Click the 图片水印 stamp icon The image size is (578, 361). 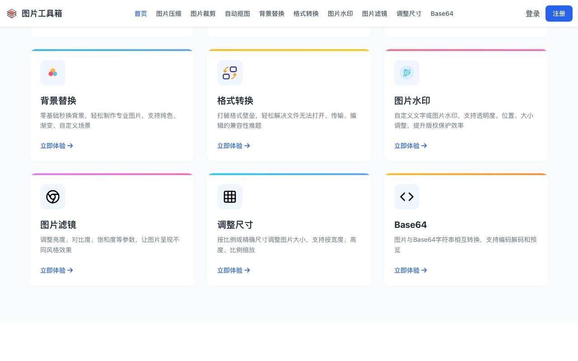(407, 73)
